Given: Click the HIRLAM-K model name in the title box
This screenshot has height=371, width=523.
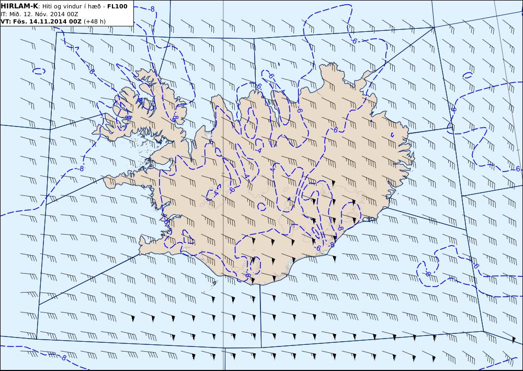Looking at the screenshot, I should tap(20, 6).
